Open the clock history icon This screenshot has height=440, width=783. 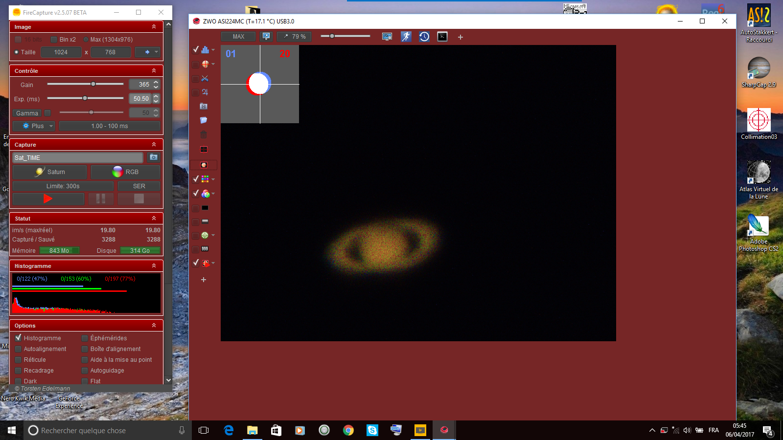point(424,37)
